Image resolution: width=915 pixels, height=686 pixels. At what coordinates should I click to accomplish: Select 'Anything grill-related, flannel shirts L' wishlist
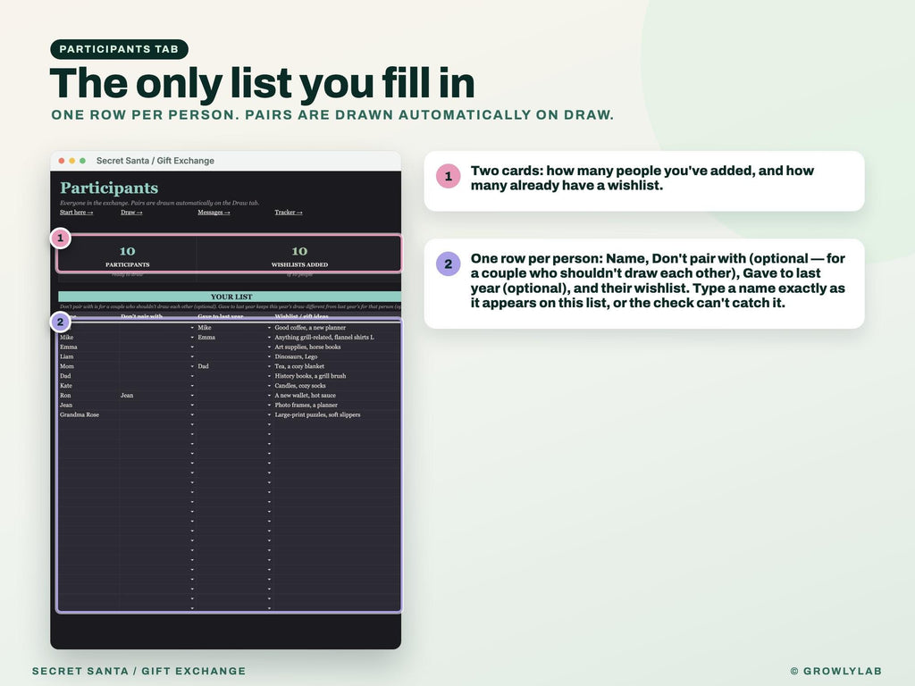tap(337, 337)
